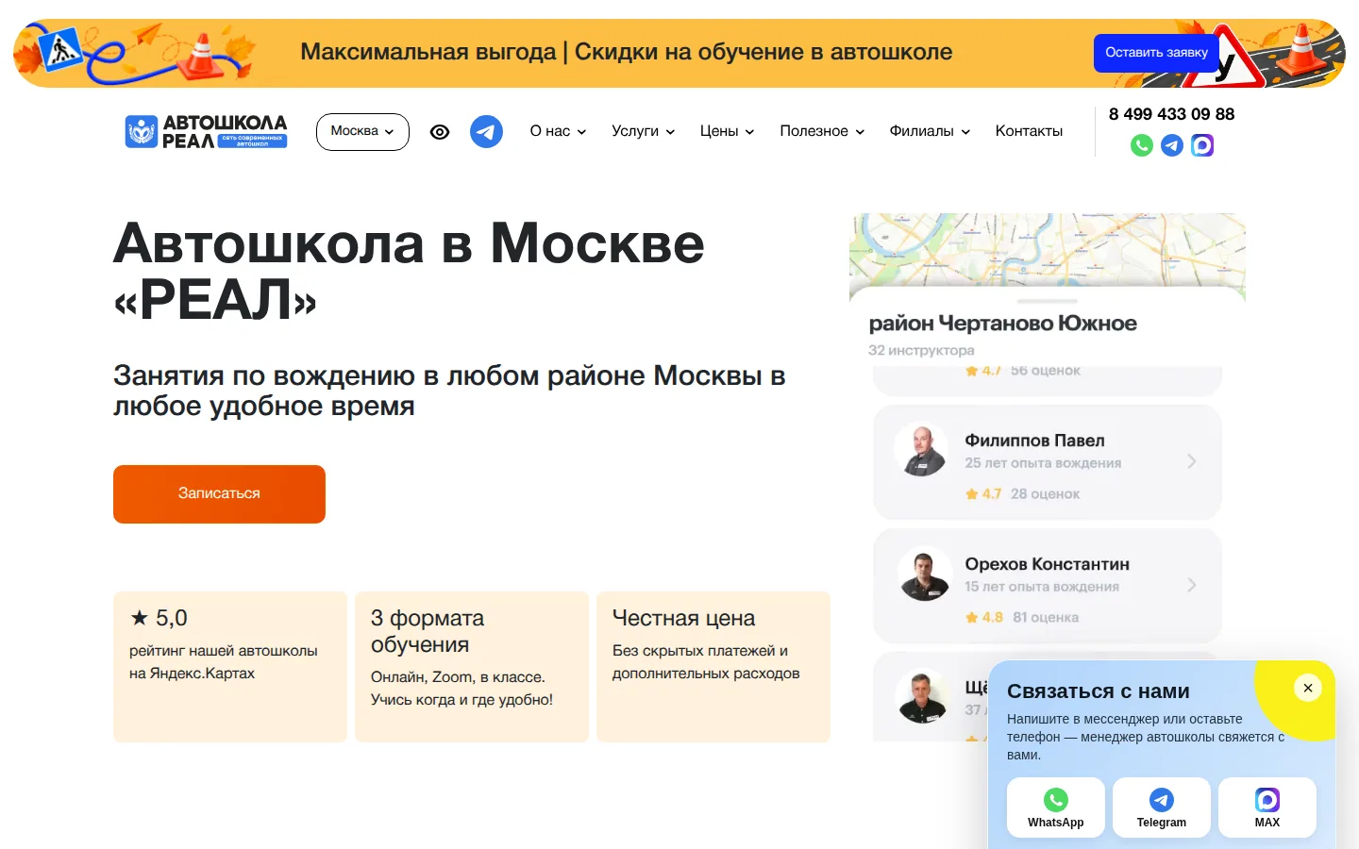This screenshot has height=849, width=1359.
Task: Click the WhatsApp icon under the phone number
Action: [x=1142, y=145]
